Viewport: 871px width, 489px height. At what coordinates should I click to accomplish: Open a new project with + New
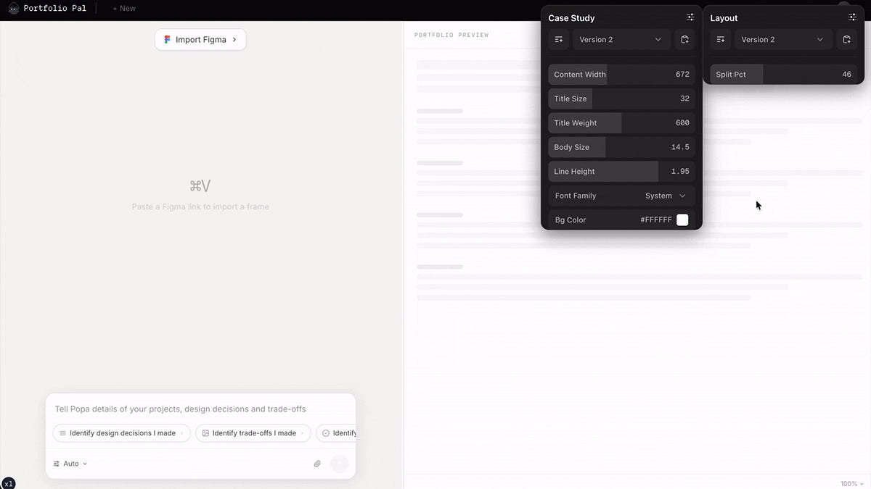[x=124, y=9]
